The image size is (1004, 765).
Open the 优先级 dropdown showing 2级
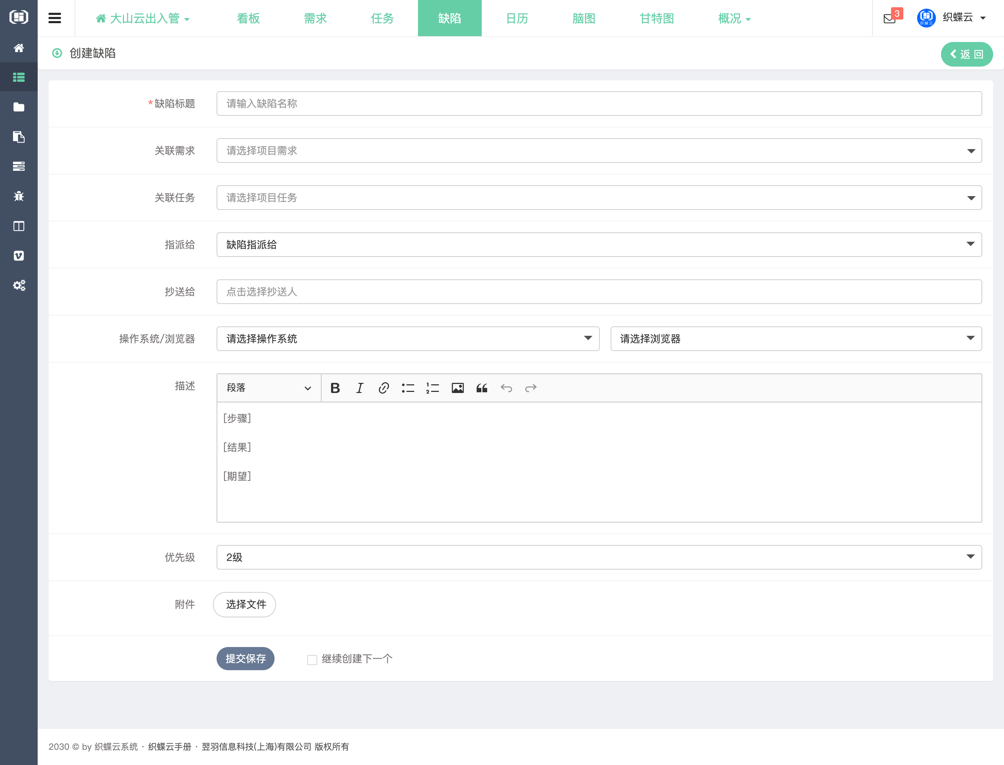pyautogui.click(x=599, y=557)
